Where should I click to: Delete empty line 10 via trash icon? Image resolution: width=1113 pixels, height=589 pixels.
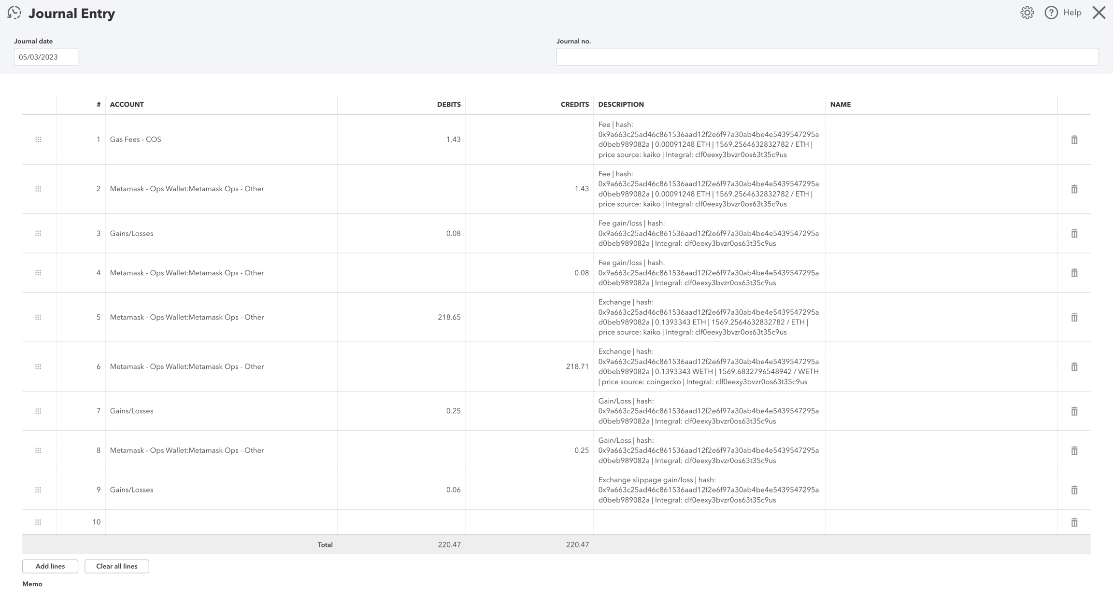pos(1074,522)
